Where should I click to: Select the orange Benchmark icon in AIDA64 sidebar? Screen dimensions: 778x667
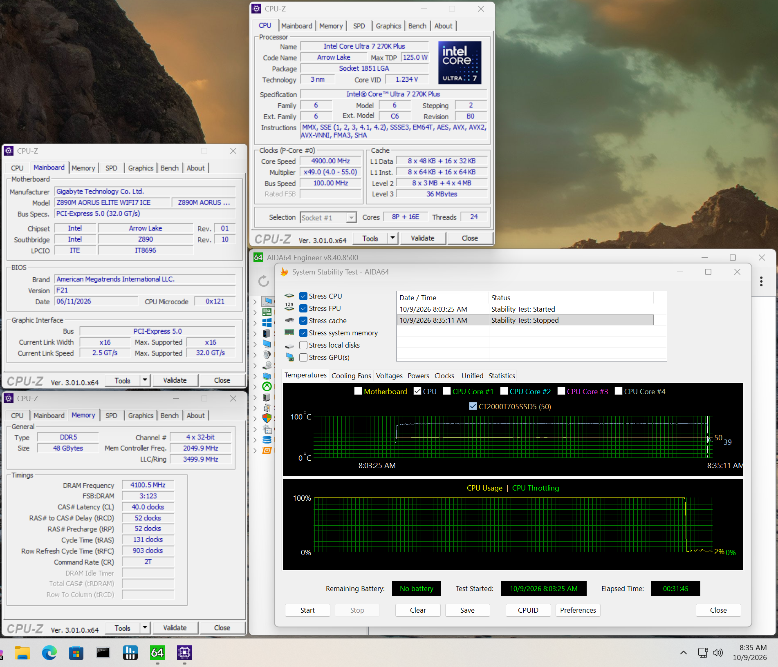(x=267, y=450)
